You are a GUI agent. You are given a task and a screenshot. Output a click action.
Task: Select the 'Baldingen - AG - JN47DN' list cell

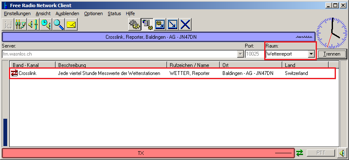(x=248, y=73)
